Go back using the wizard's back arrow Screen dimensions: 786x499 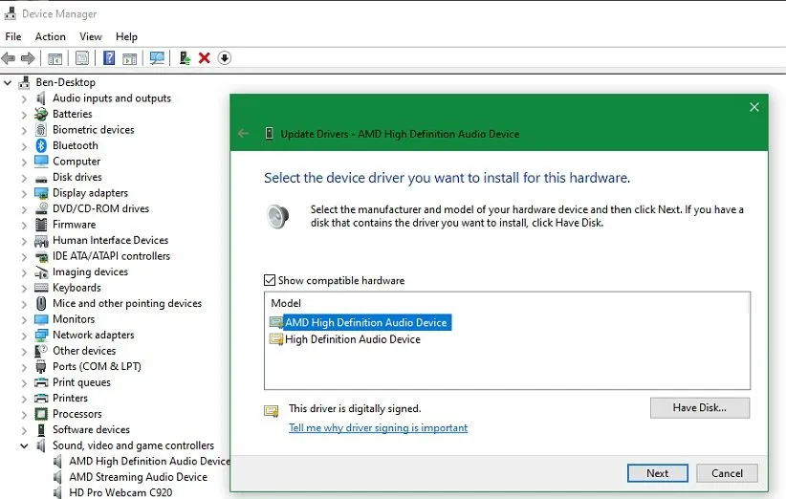(x=243, y=134)
